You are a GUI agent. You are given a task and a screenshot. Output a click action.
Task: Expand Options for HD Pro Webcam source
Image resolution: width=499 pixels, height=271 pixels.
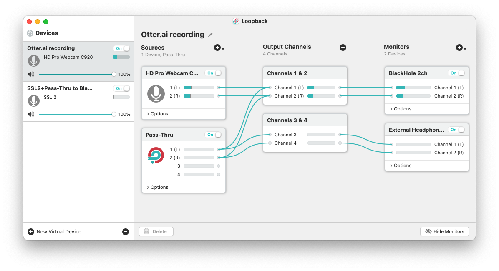coord(158,114)
